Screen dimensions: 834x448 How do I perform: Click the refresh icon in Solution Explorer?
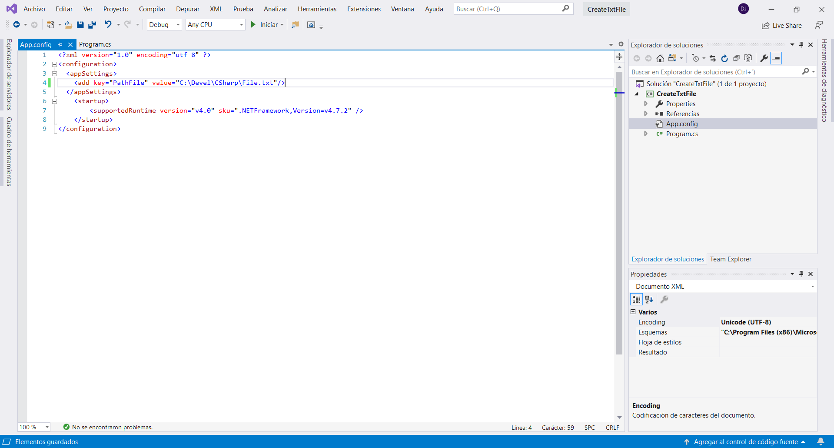(x=724, y=58)
